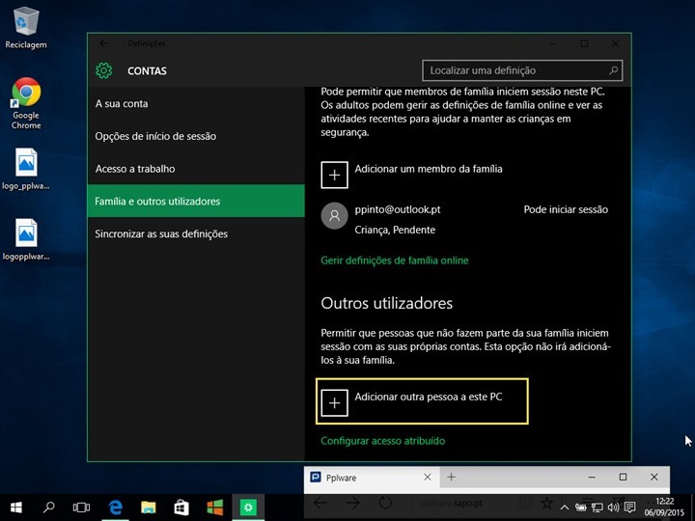Click the battery tray icon
This screenshot has height=521, width=695.
pyautogui.click(x=581, y=507)
